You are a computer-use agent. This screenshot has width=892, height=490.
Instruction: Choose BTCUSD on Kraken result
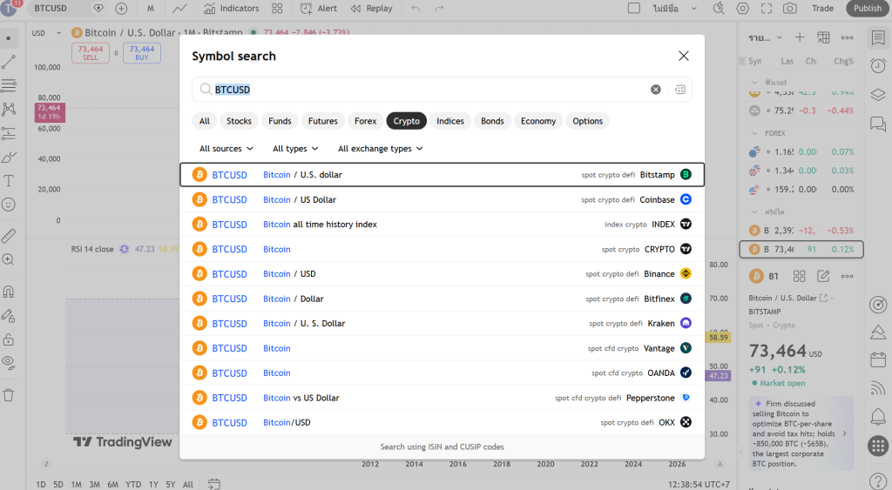click(442, 323)
